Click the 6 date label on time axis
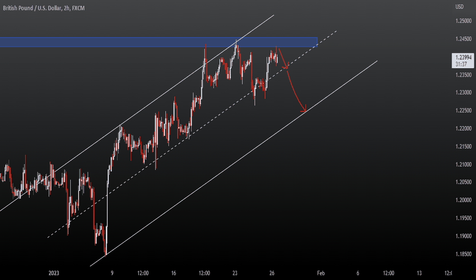This screenshot has width=476, height=280. [358, 273]
